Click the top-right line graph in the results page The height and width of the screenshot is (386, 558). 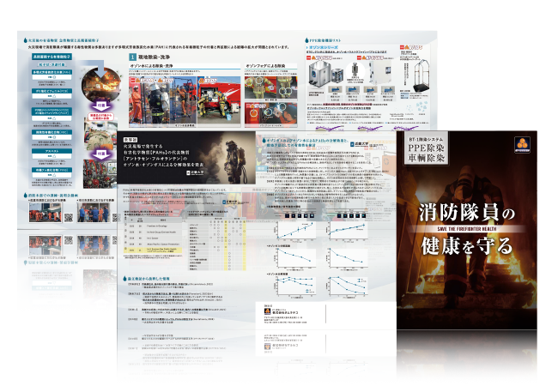tap(347, 230)
